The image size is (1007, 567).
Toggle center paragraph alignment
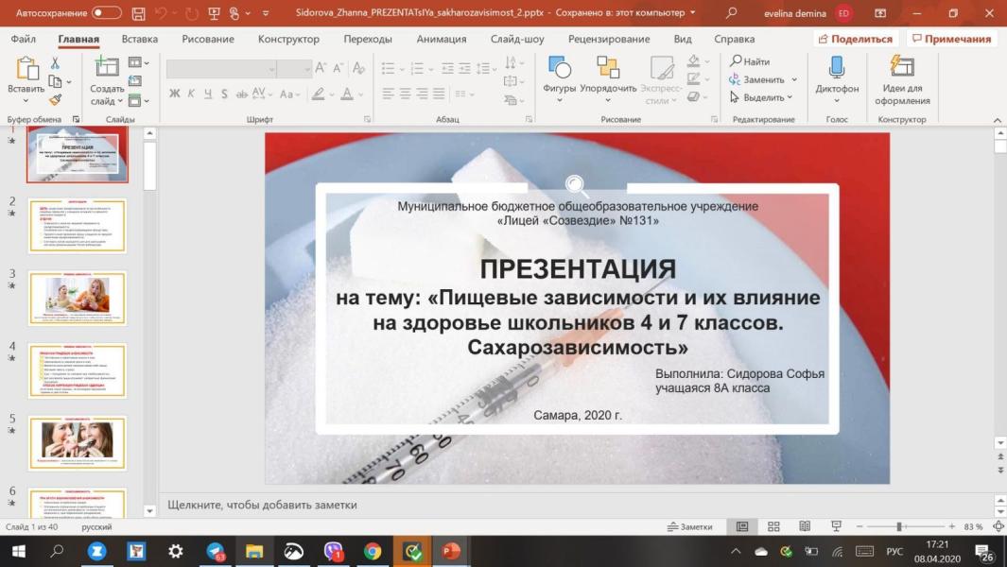(x=405, y=94)
